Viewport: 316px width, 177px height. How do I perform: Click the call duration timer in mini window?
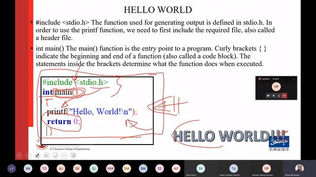[276, 79]
